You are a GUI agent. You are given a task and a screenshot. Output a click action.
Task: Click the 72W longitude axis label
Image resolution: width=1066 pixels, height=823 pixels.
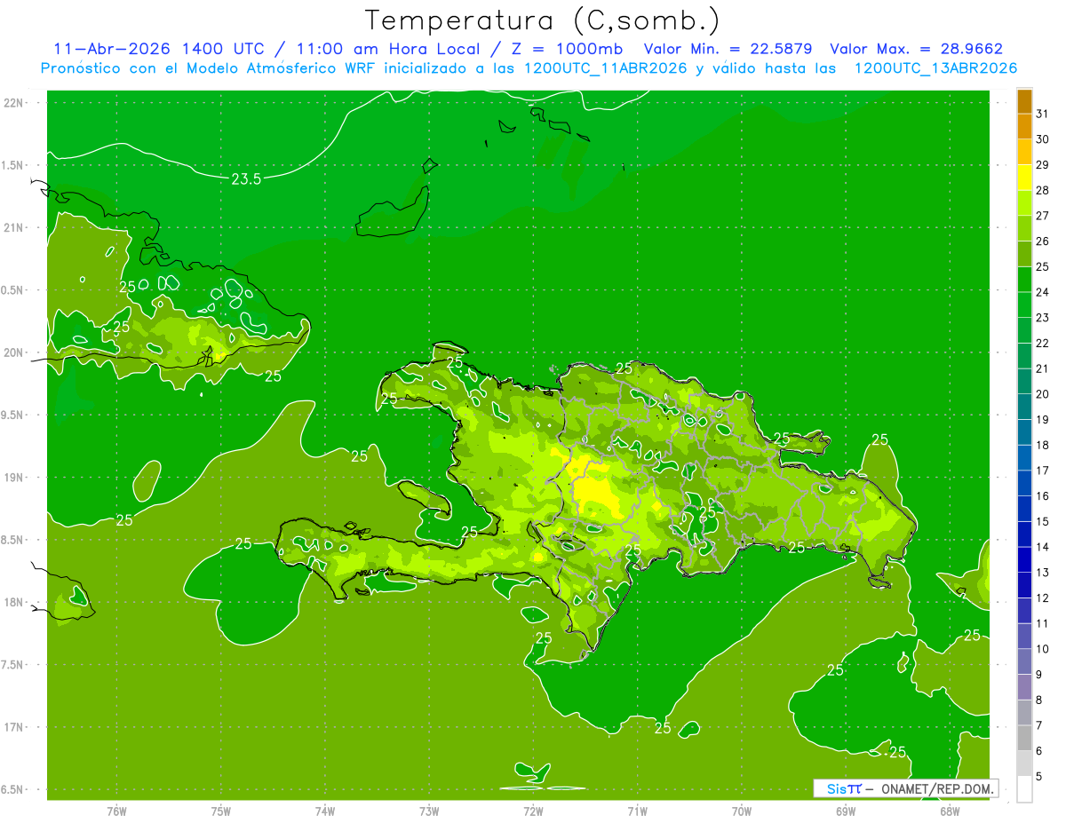533,811
